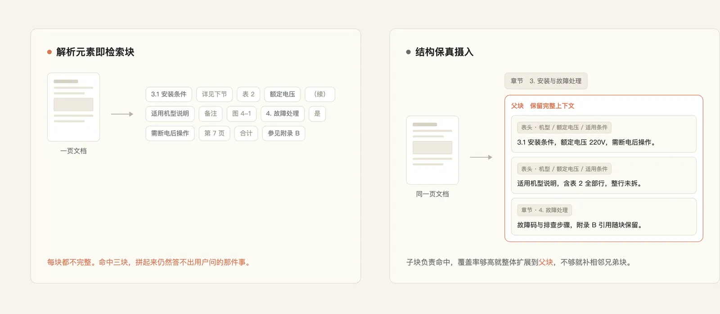720x314 pixels.
Task: Select the 图 4–1 chip
Action: pyautogui.click(x=242, y=114)
